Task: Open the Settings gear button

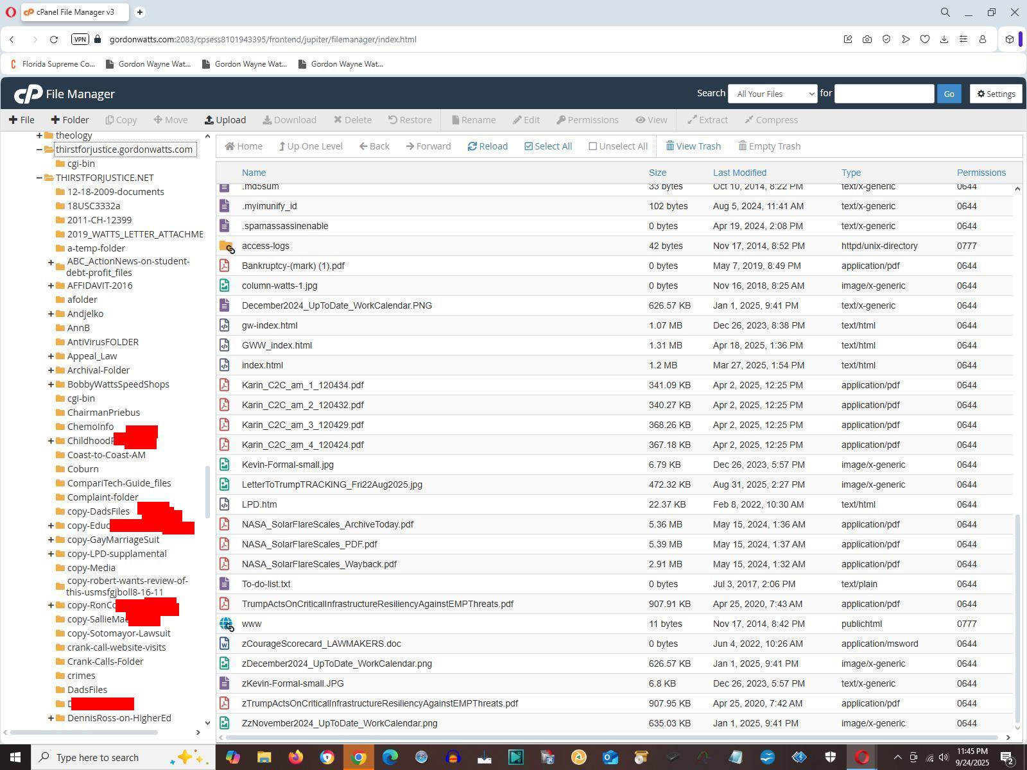Action: 996,94
